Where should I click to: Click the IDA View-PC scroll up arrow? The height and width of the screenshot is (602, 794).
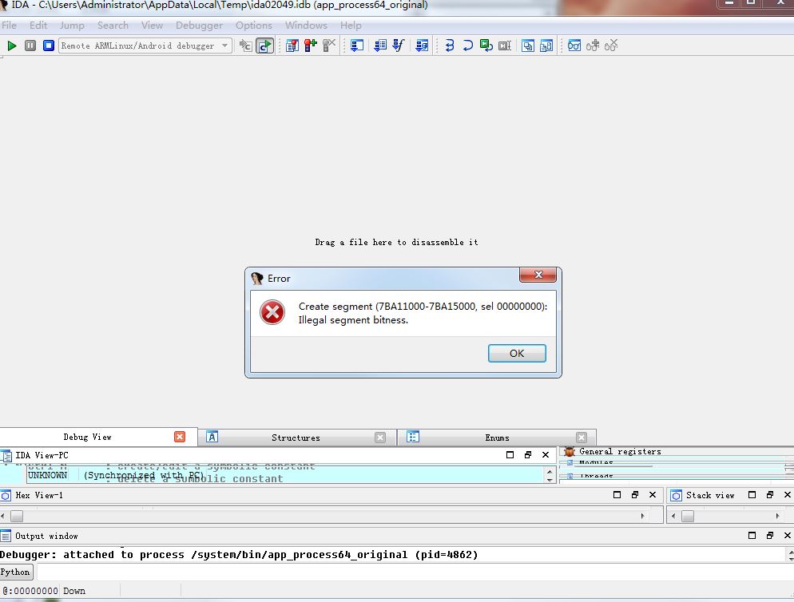coord(550,471)
